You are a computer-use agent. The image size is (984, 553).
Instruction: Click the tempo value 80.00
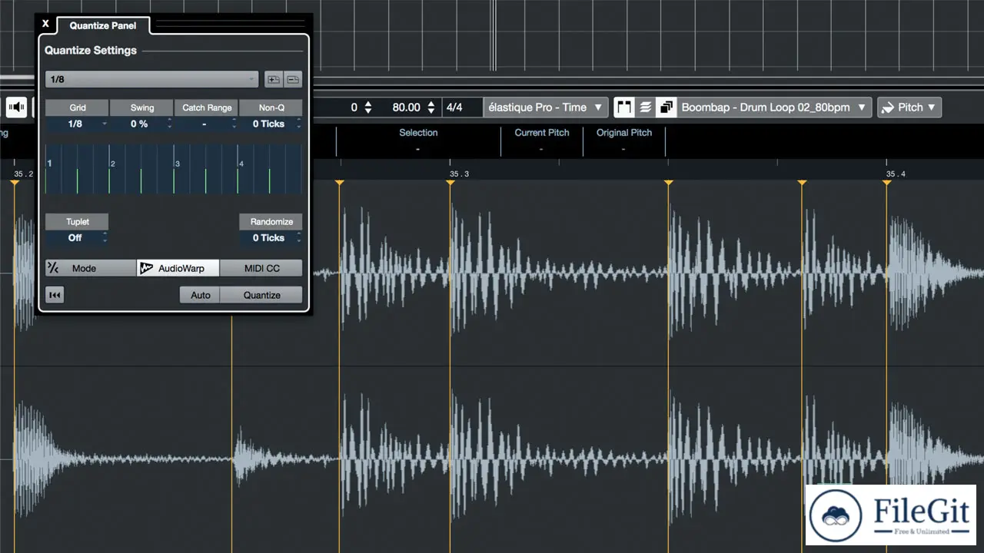click(x=406, y=108)
